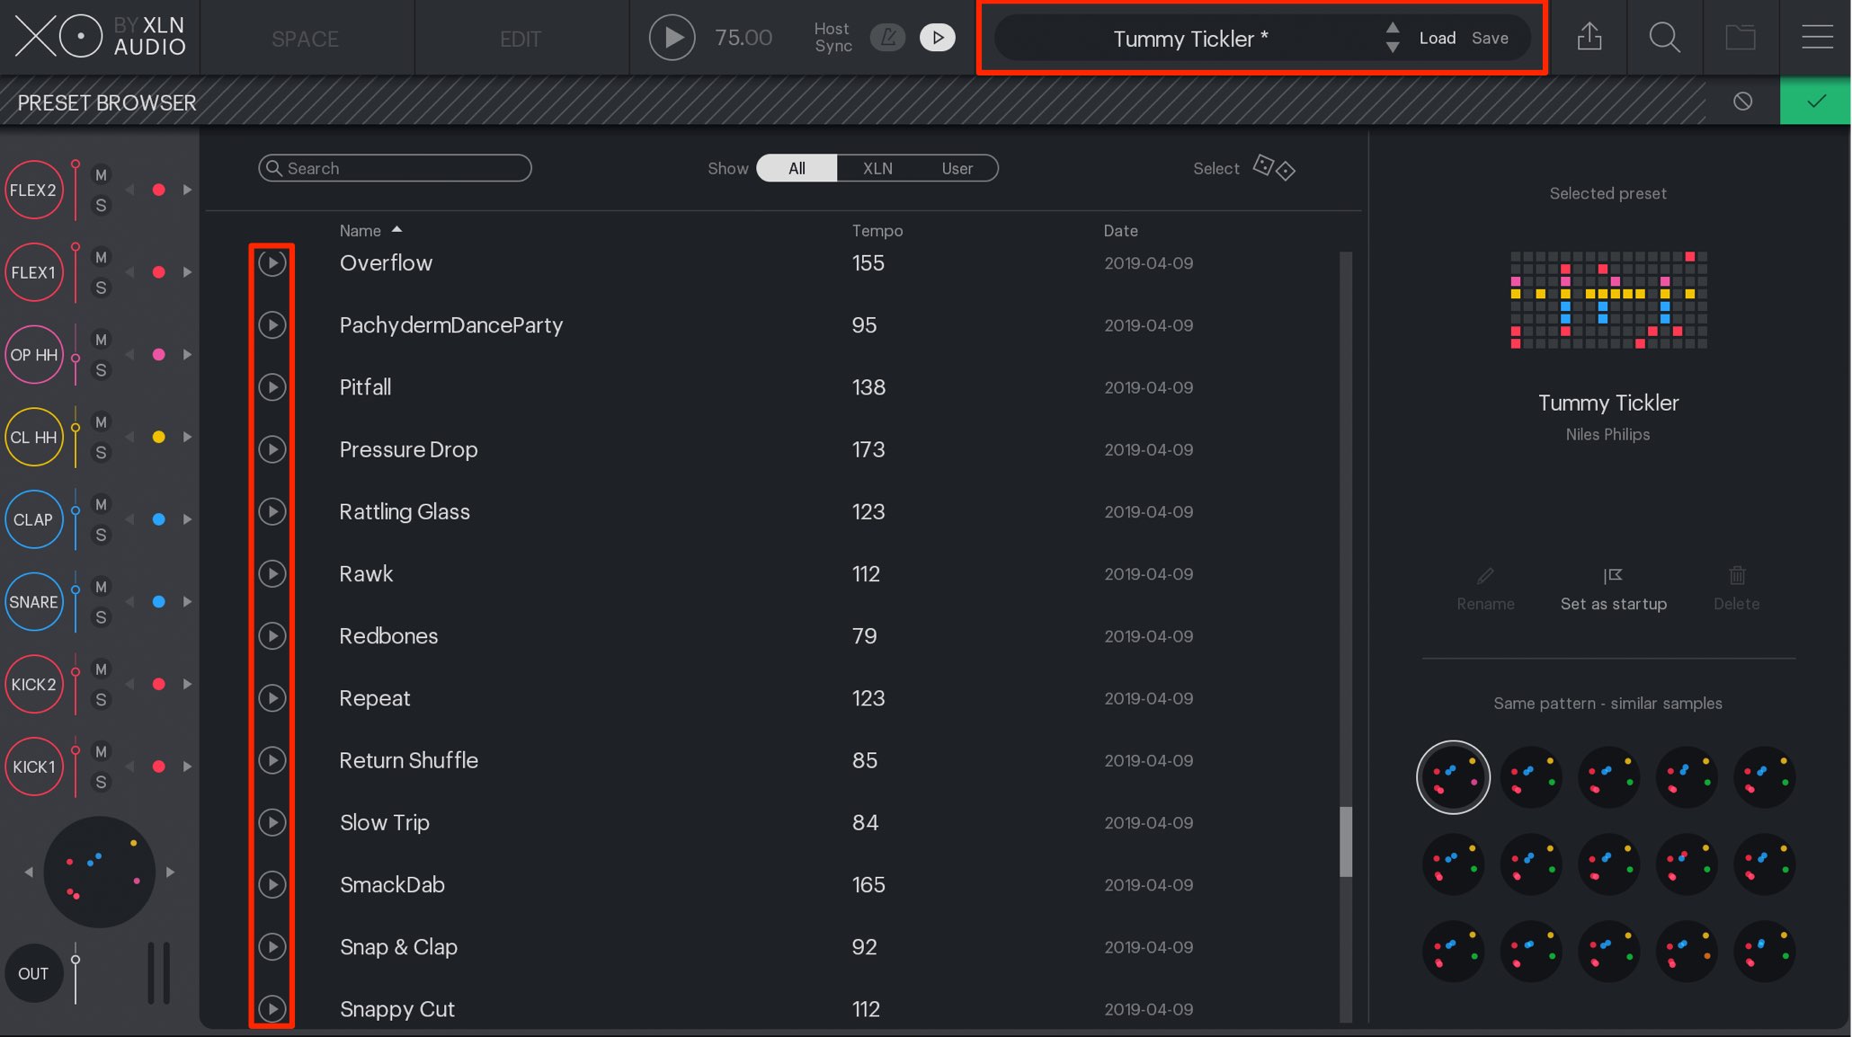Viewport: 1852px width, 1037px height.
Task: Step to next CL HH sample
Action: point(187,437)
